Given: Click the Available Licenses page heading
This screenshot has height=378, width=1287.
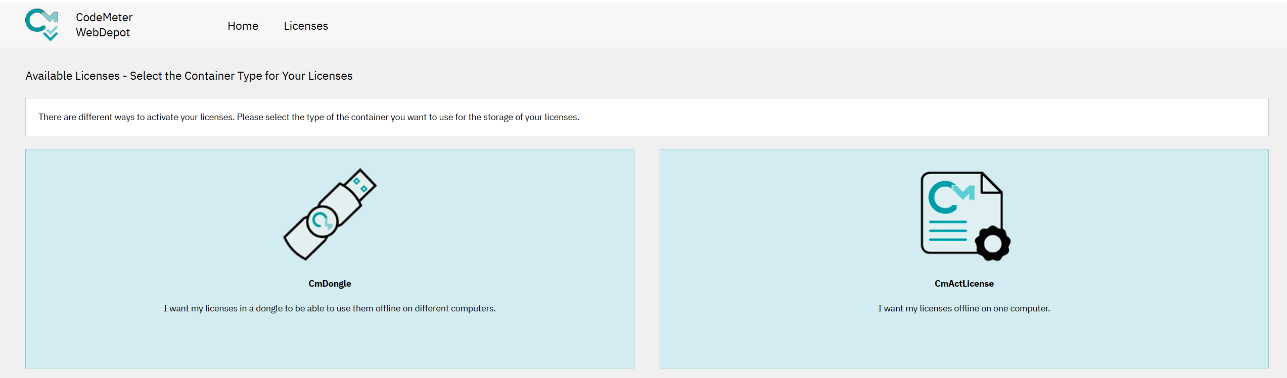Looking at the screenshot, I should tap(189, 76).
